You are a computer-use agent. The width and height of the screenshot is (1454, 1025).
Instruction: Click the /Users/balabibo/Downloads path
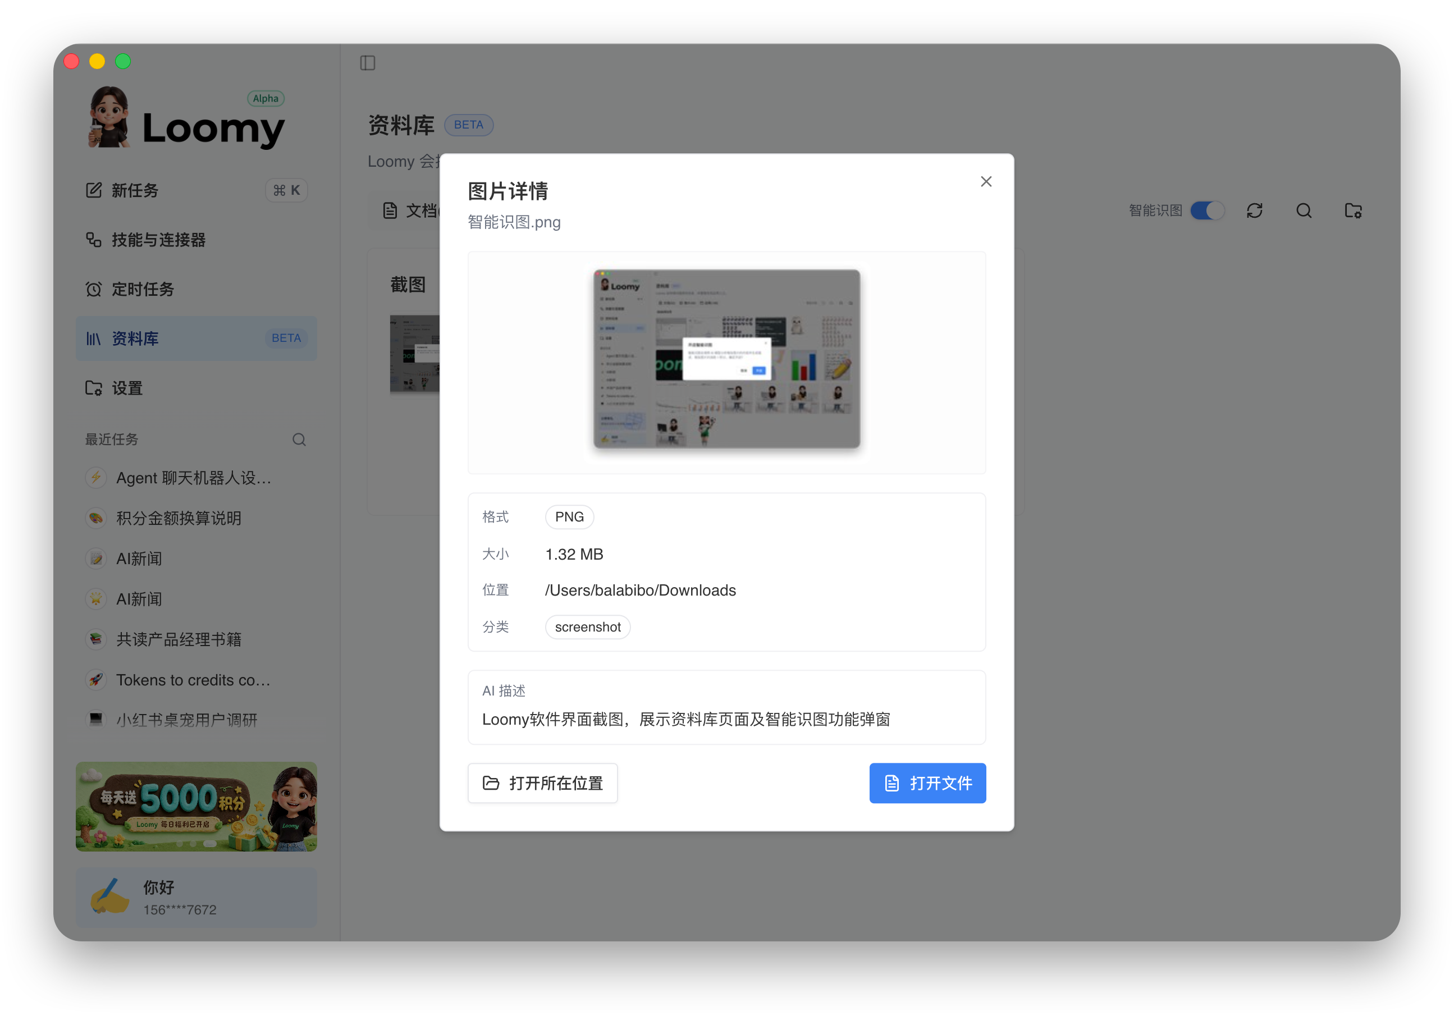640,591
